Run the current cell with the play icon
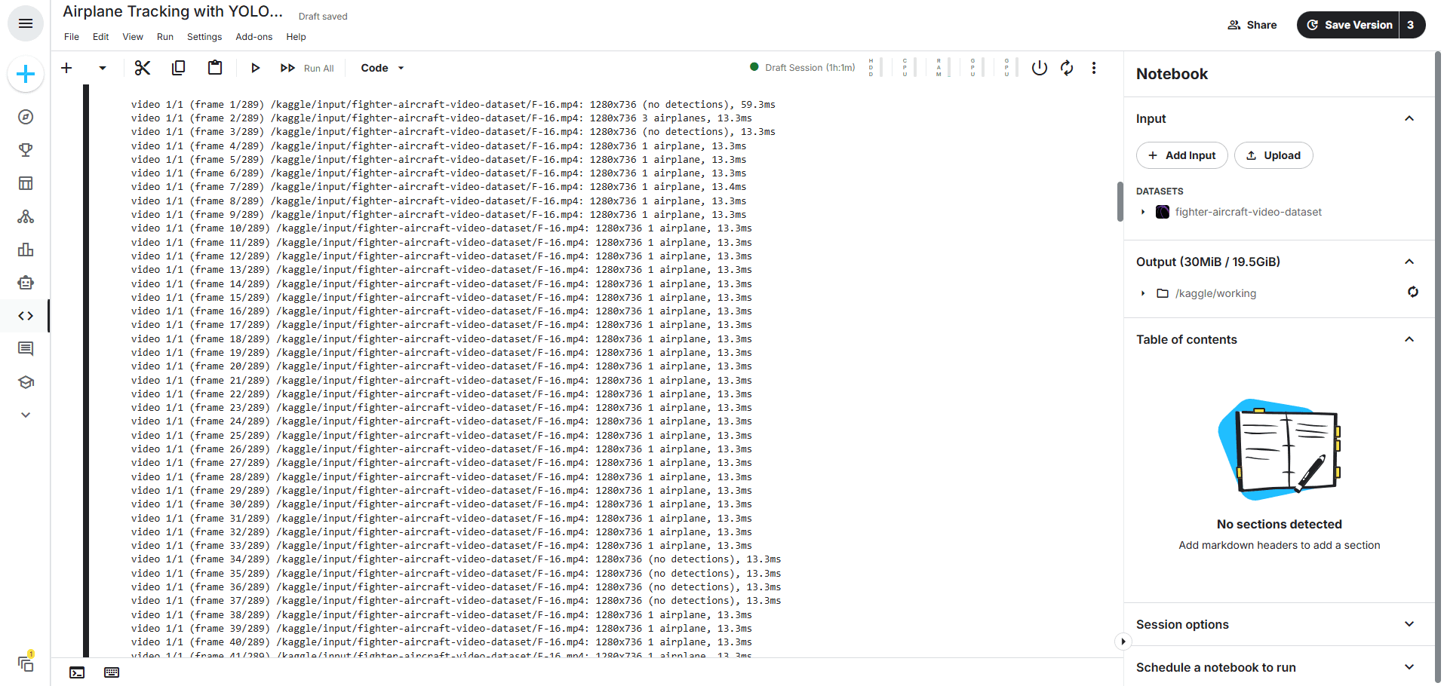The width and height of the screenshot is (1444, 686). 256,68
